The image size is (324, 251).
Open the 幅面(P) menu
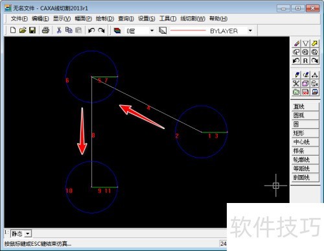tap(84, 19)
